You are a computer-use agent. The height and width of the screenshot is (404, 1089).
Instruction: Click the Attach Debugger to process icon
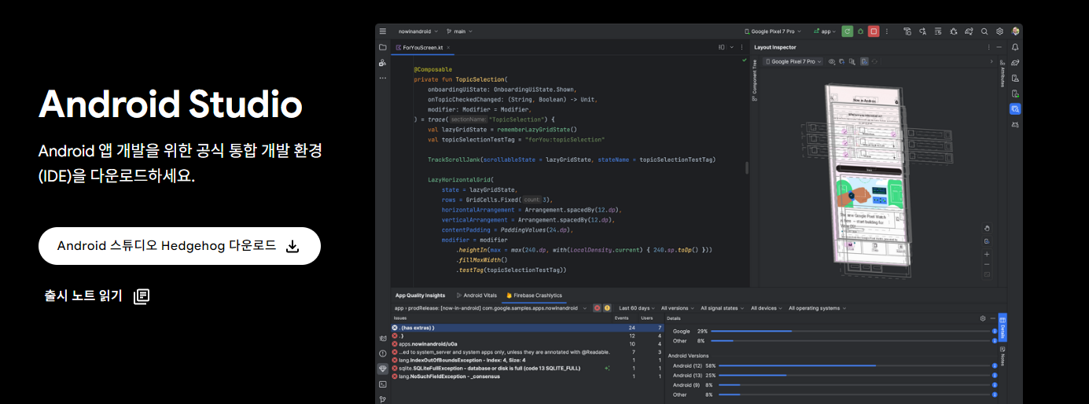[x=953, y=31]
